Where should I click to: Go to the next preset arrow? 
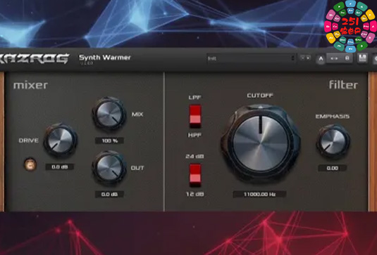tap(308, 58)
